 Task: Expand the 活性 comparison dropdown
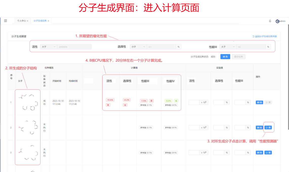(x=48, y=47)
